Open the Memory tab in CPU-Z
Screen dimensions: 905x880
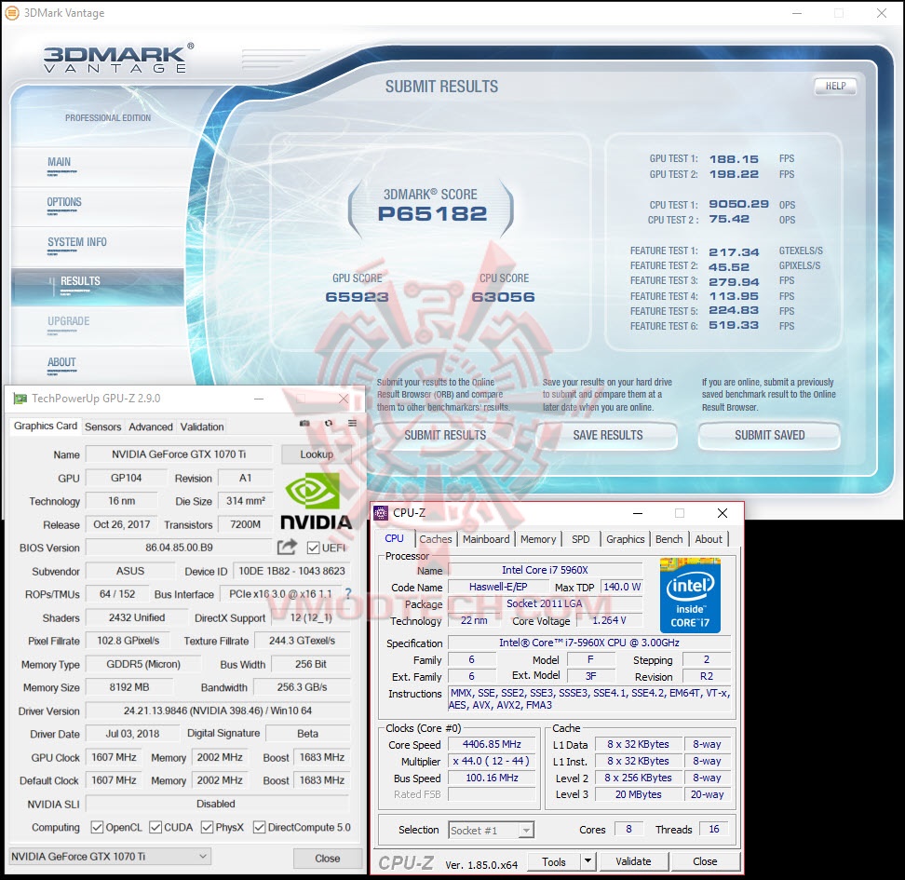538,539
